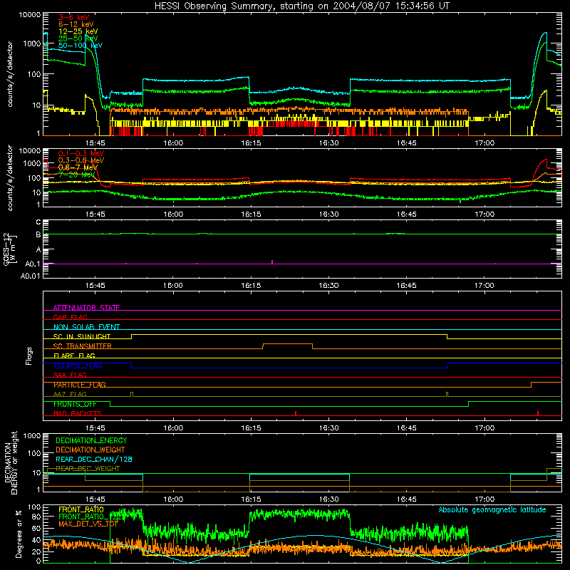This screenshot has height=570, width=570.
Task: Pick the 25-50 keV legend entry
Action: (x=78, y=38)
